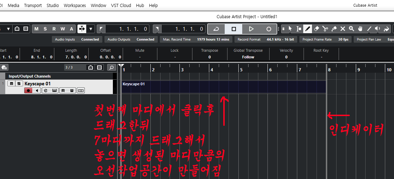Open Record Format 44.1 kHz setting

(x=266, y=40)
